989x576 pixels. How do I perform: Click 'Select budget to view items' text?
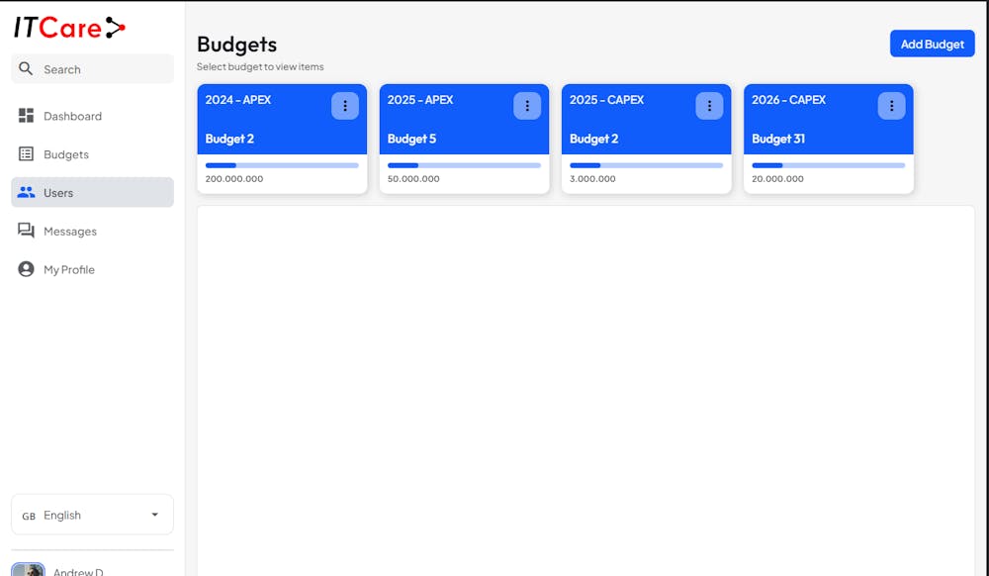coord(260,67)
